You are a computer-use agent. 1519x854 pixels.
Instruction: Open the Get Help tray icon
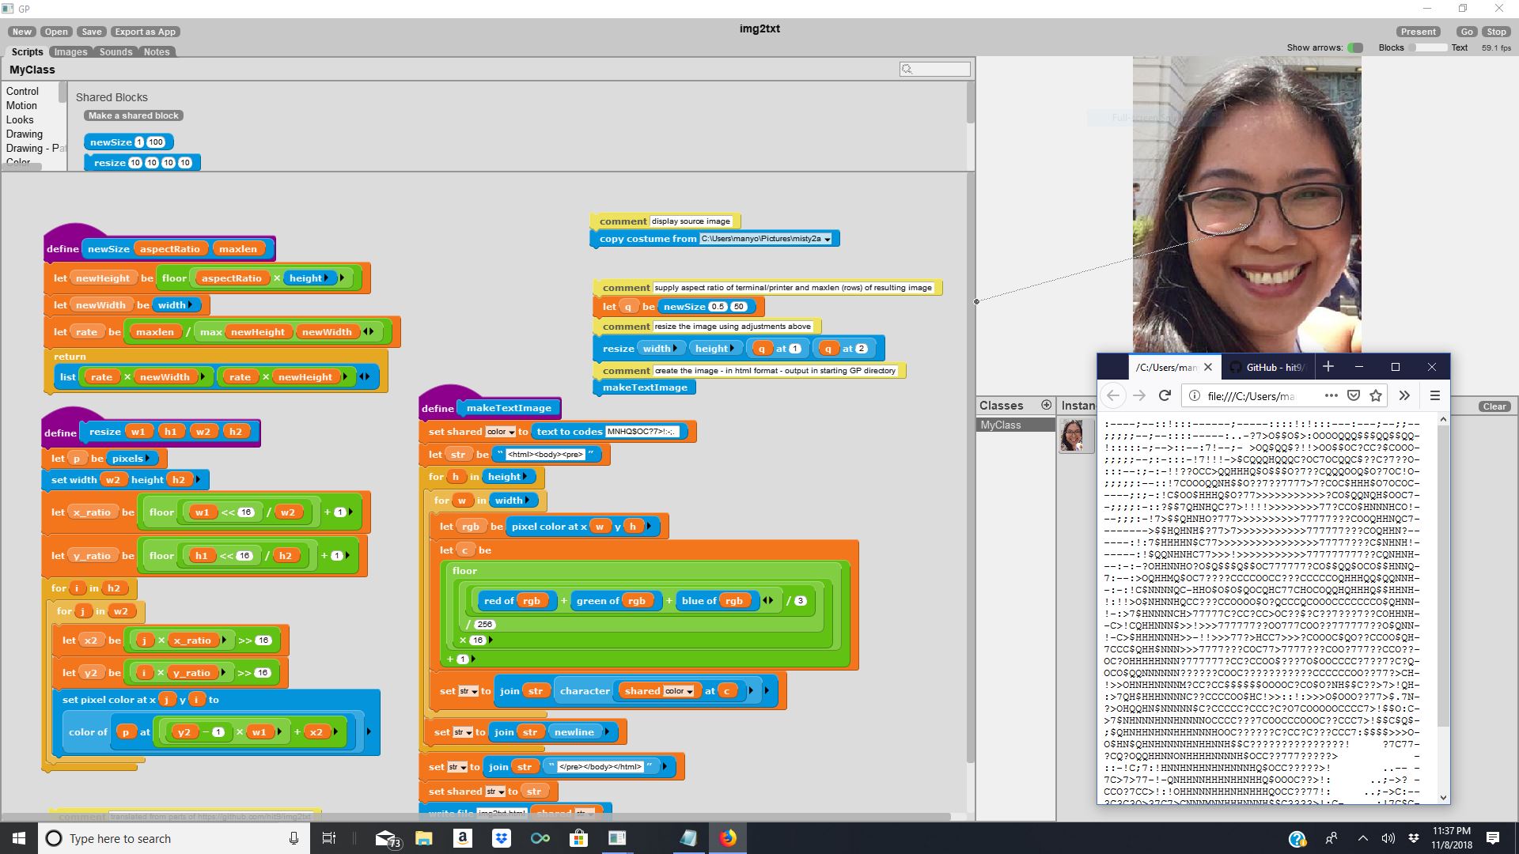pyautogui.click(x=1297, y=839)
